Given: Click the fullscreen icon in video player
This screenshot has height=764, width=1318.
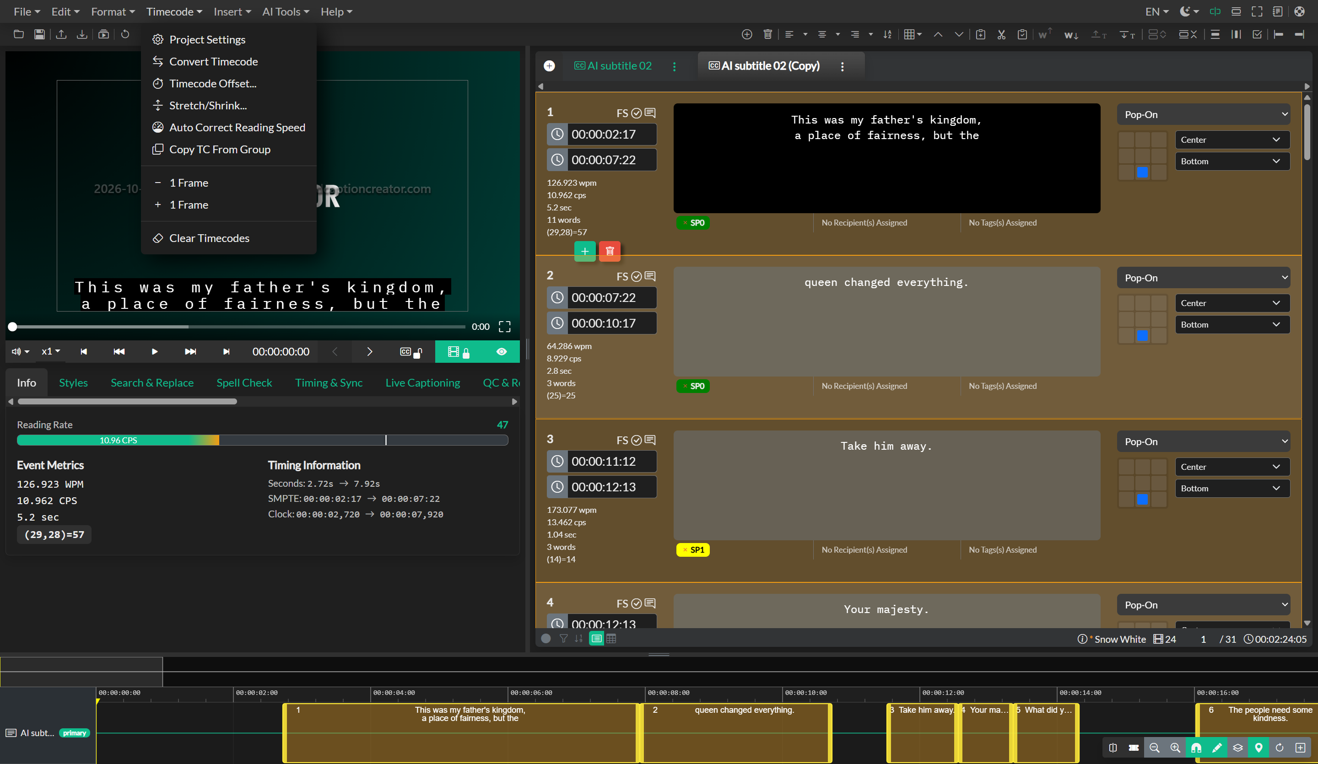Looking at the screenshot, I should [x=505, y=327].
